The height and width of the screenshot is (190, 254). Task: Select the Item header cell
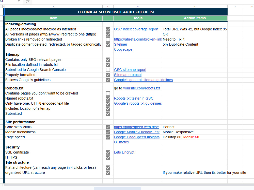click(x=53, y=18)
